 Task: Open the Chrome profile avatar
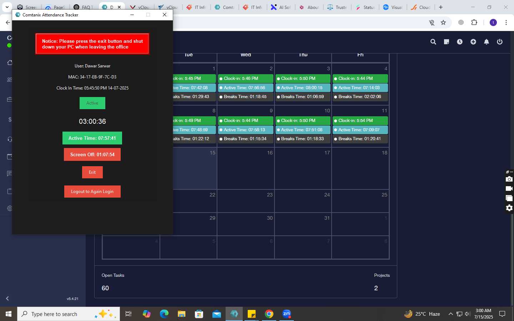click(x=493, y=22)
